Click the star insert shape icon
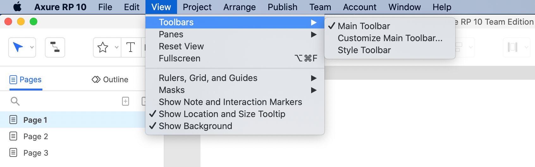This screenshot has width=535, height=167. click(103, 47)
